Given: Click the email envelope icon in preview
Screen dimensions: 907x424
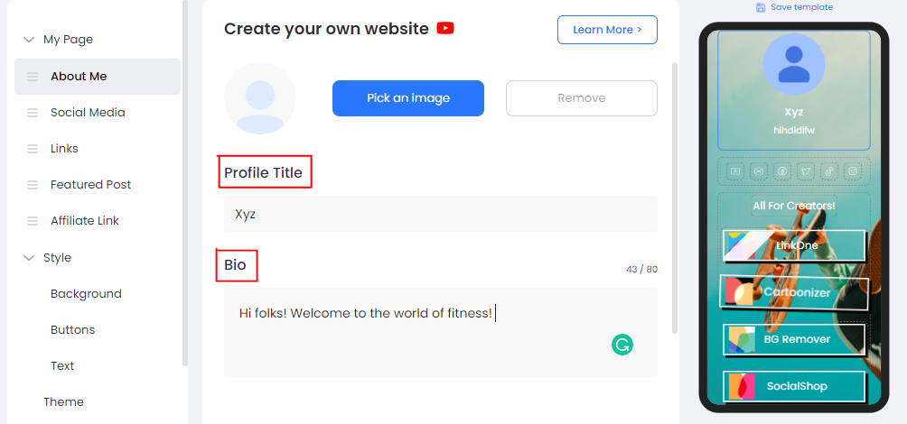Looking at the screenshot, I should click(759, 171).
